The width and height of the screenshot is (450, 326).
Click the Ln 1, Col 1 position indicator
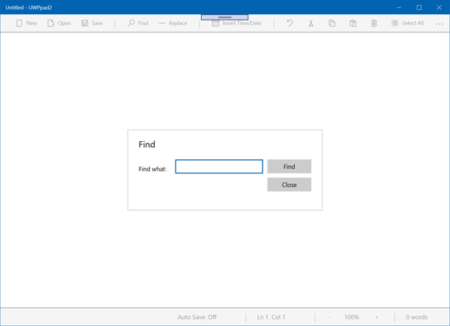coord(271,317)
